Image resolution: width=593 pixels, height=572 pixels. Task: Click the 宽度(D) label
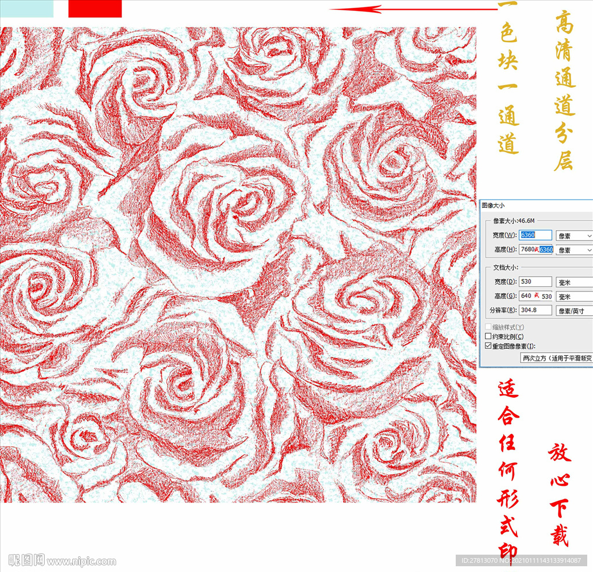point(505,282)
